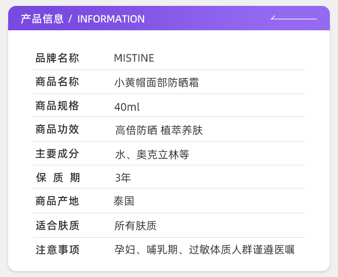Screen dimensions: 338x277
Task: Select the 主要成分 label
Action: point(57,154)
